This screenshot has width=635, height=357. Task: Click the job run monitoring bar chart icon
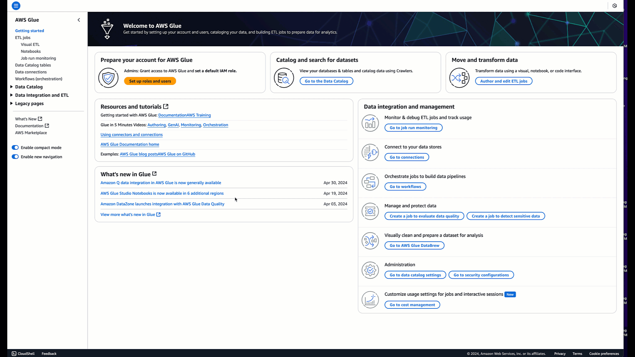[x=370, y=123]
